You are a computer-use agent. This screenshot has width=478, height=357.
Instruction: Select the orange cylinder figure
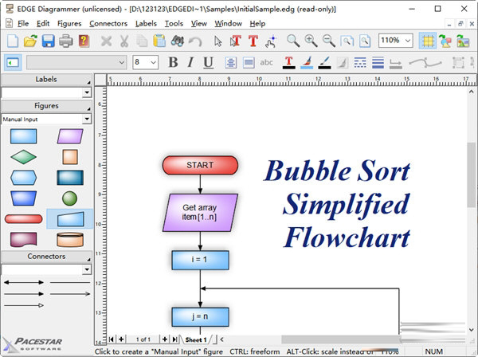(x=70, y=240)
